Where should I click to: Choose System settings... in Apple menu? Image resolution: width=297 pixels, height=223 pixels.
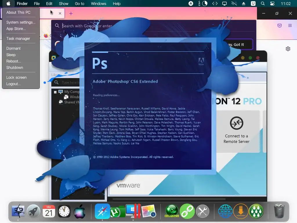point(21,22)
